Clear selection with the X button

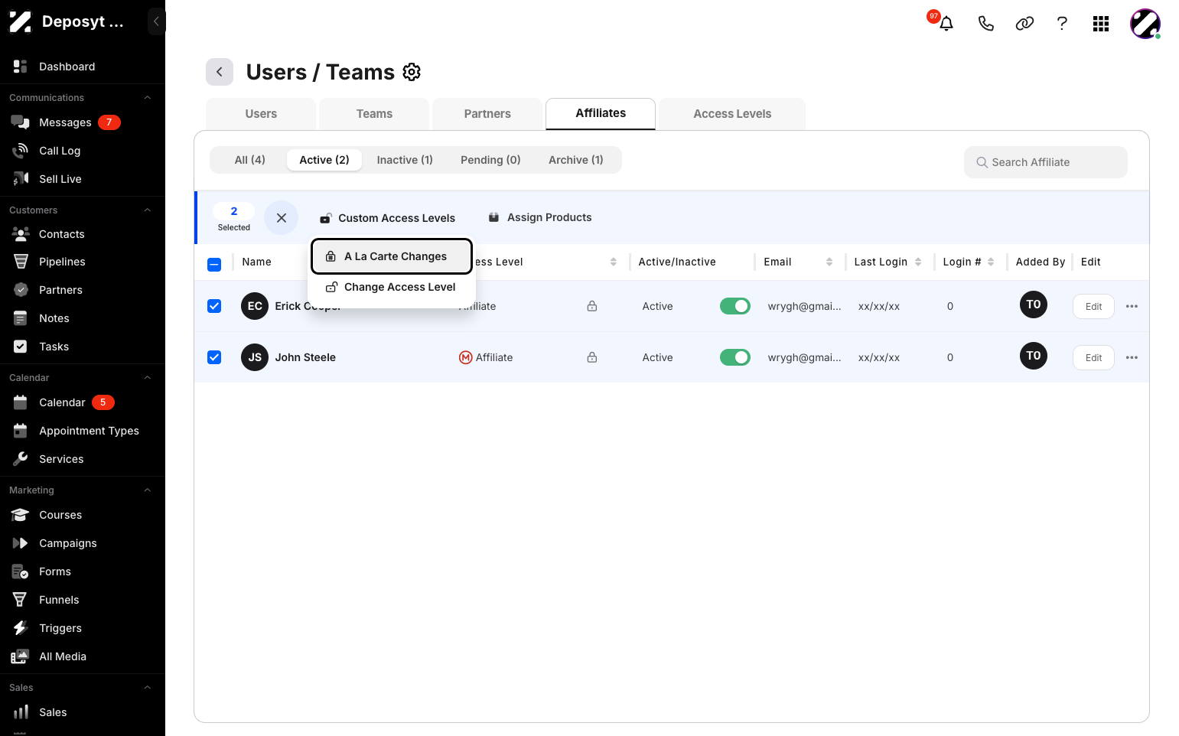tap(282, 218)
